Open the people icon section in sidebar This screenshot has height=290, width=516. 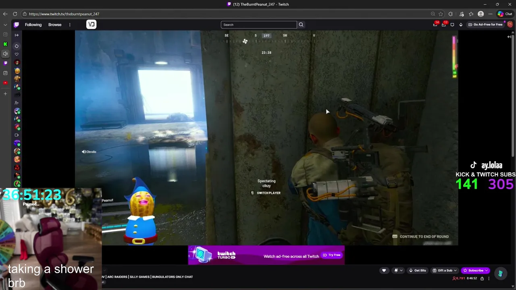pyautogui.click(x=17, y=103)
